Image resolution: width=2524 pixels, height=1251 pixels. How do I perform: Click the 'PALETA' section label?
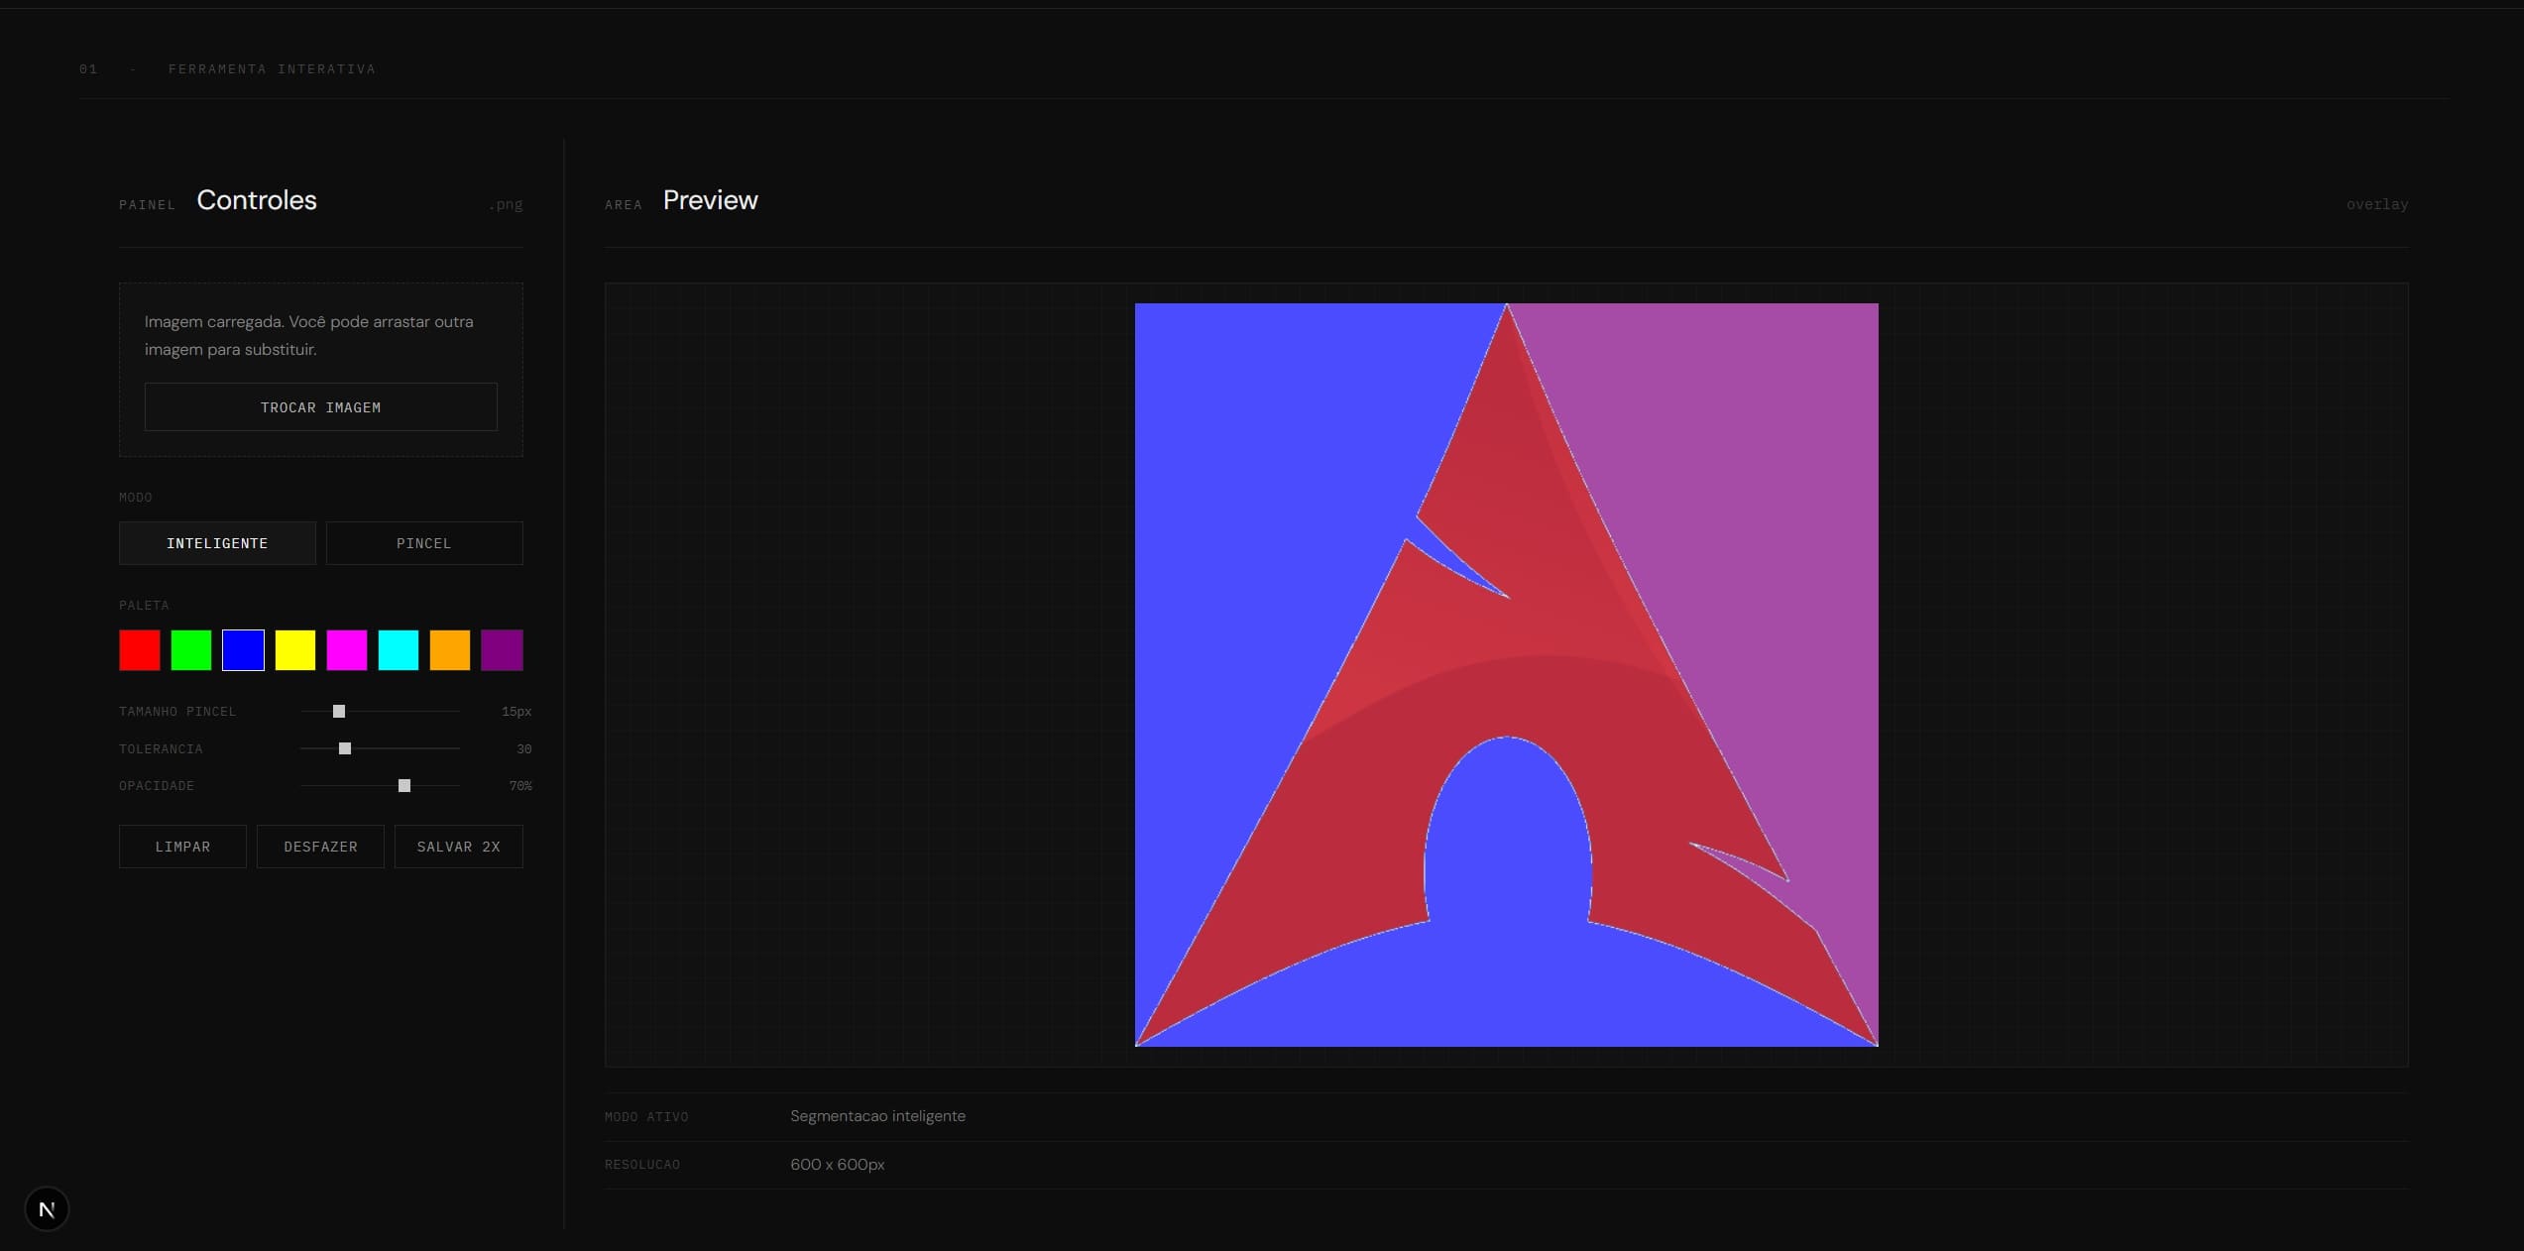point(144,606)
